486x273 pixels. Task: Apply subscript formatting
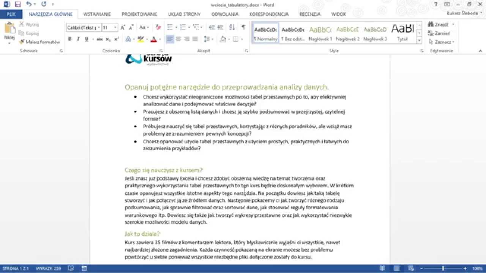[108, 39]
